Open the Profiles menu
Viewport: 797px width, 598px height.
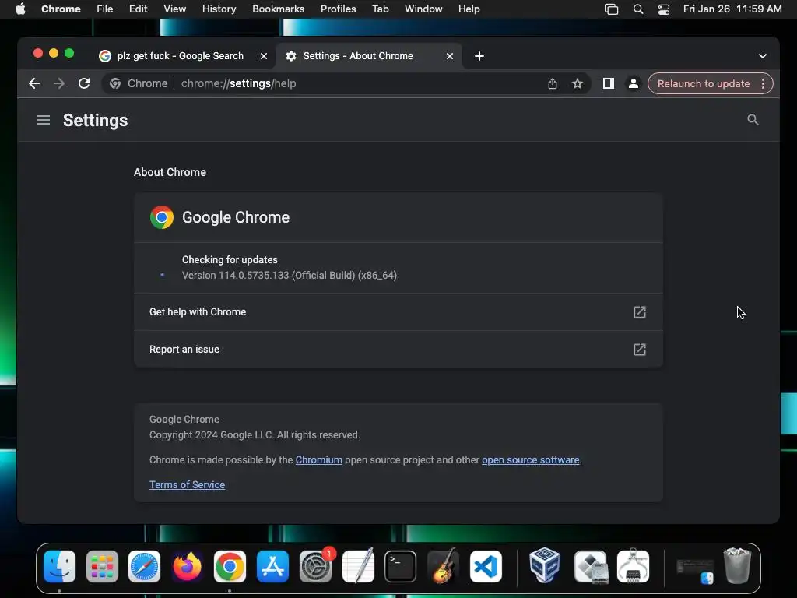[338, 9]
